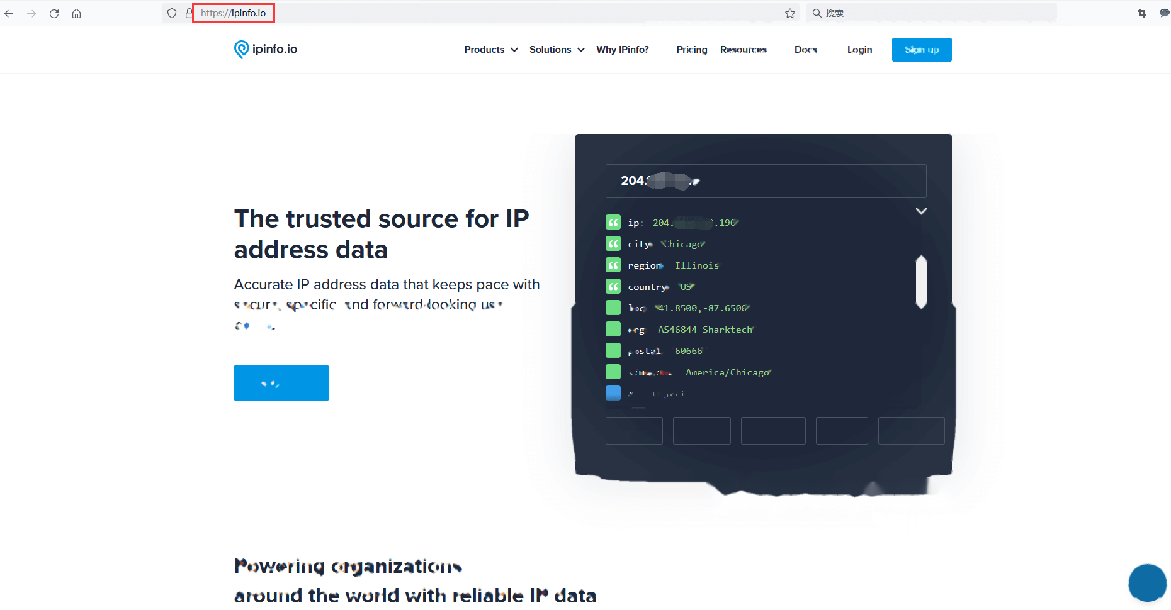Open the Resources menu item

click(x=744, y=50)
